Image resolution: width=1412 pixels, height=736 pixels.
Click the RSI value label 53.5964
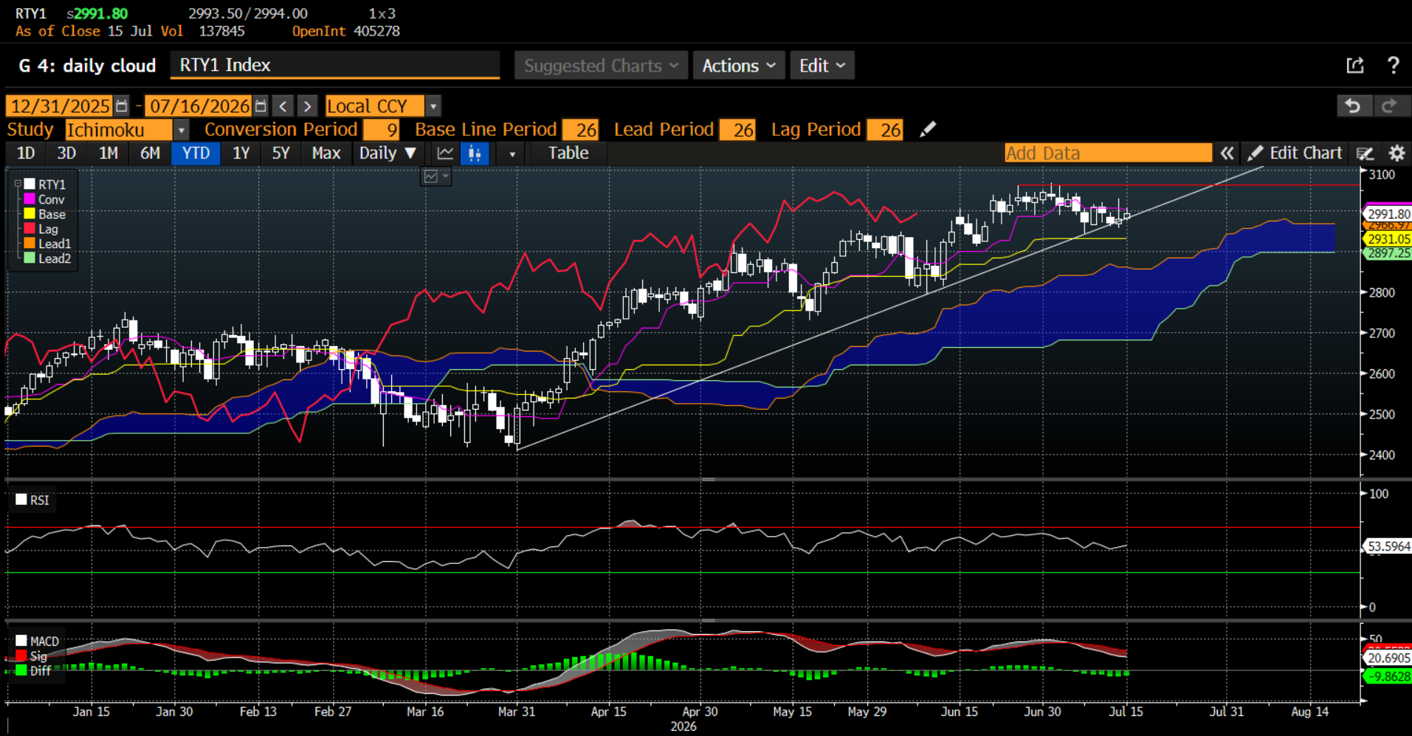(x=1388, y=546)
